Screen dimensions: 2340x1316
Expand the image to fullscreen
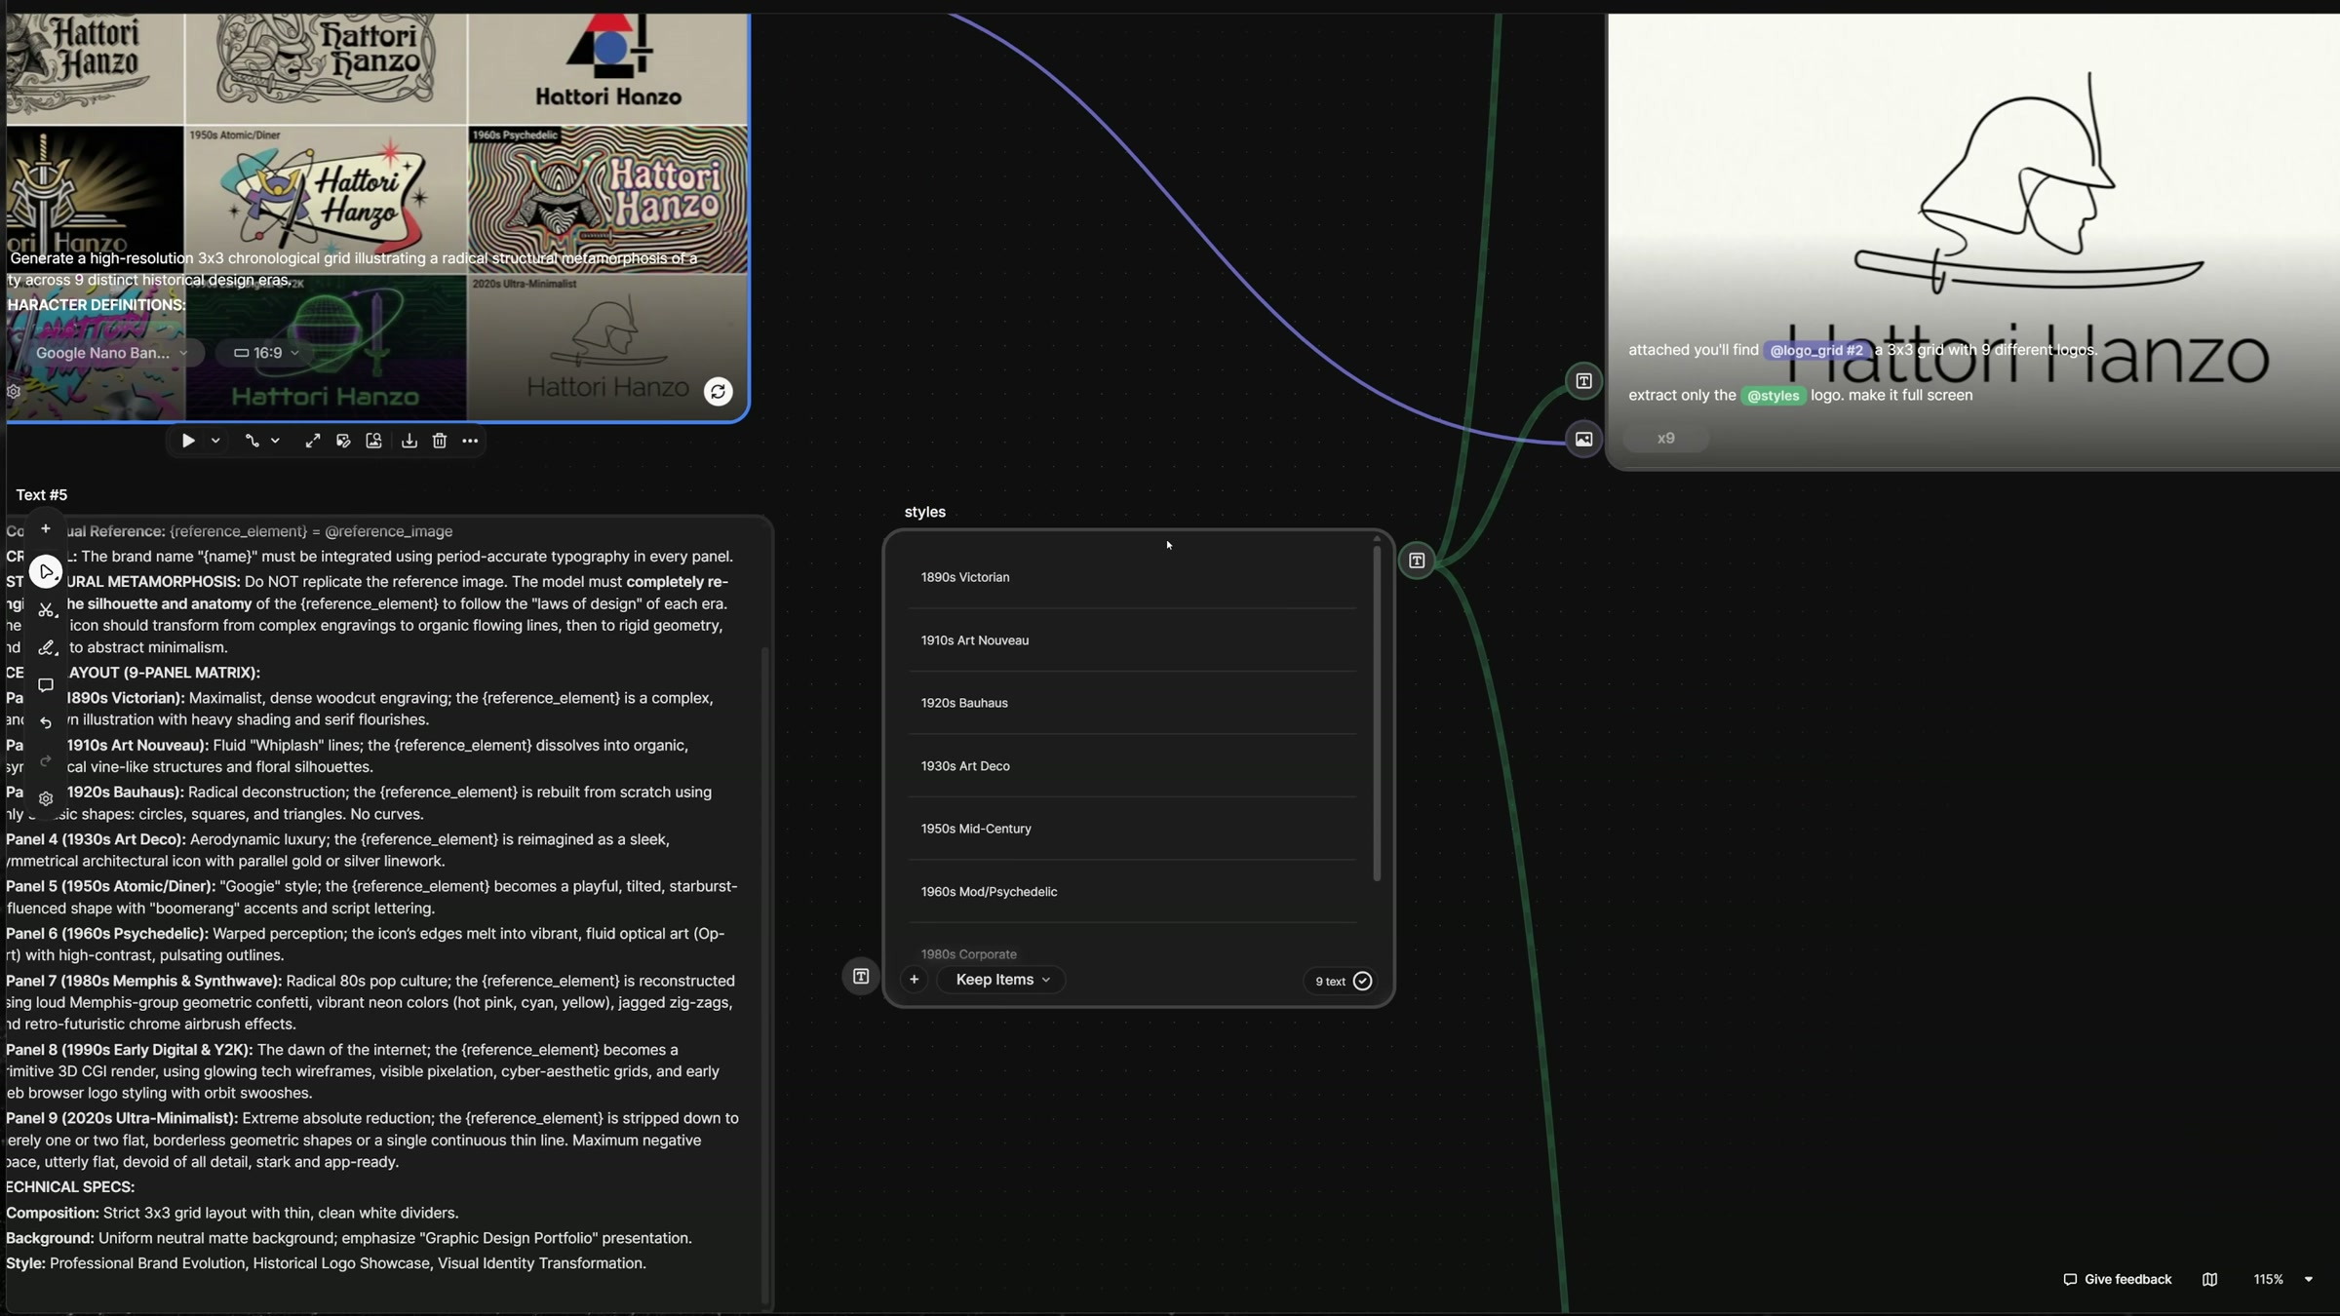pos(312,441)
